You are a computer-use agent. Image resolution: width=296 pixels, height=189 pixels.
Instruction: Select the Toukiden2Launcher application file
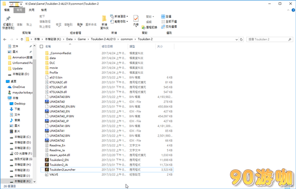click(107, 170)
